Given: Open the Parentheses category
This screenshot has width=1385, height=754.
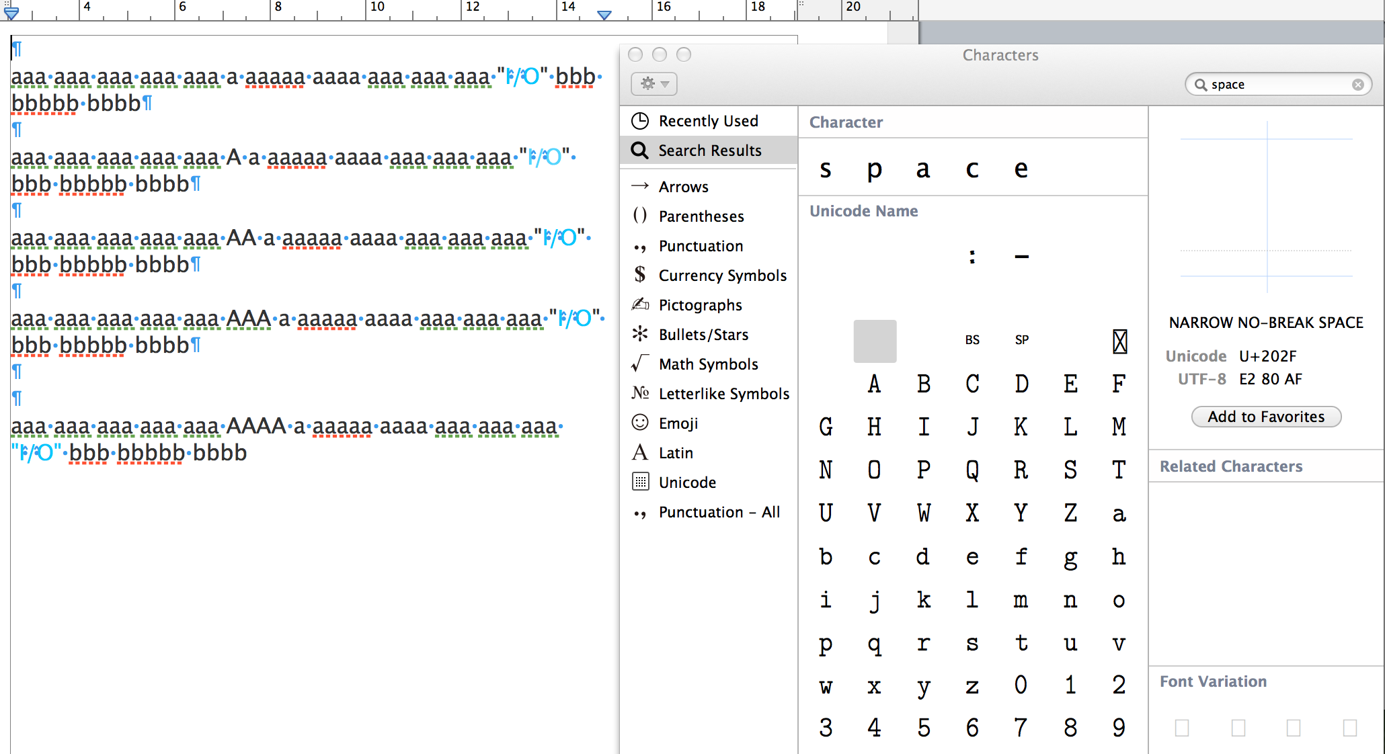Looking at the screenshot, I should 701,216.
